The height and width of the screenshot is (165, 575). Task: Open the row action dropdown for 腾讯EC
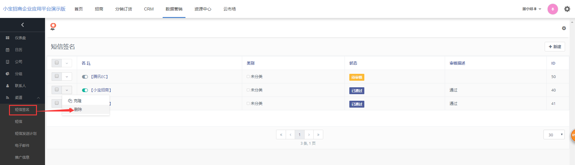(67, 77)
